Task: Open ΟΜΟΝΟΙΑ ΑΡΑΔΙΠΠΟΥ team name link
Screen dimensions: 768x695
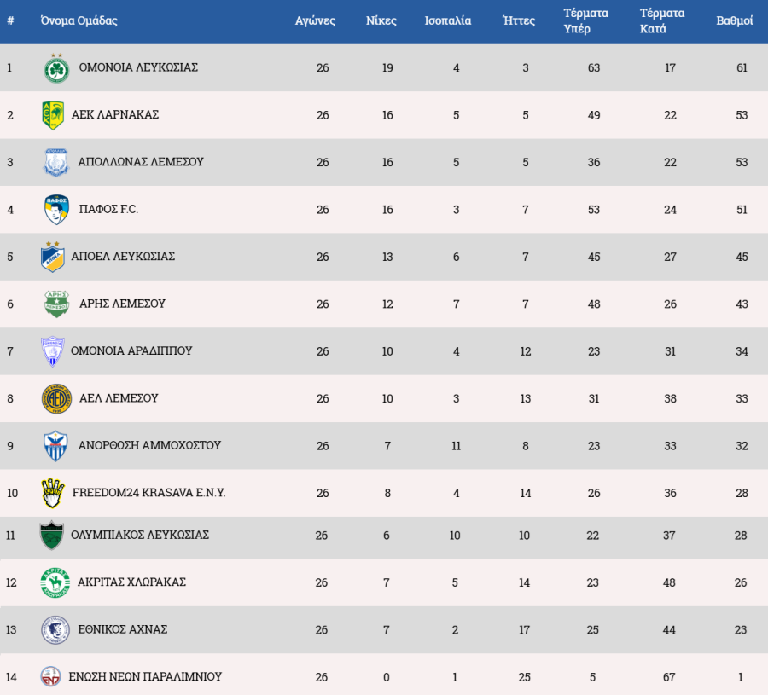Action: click(131, 350)
